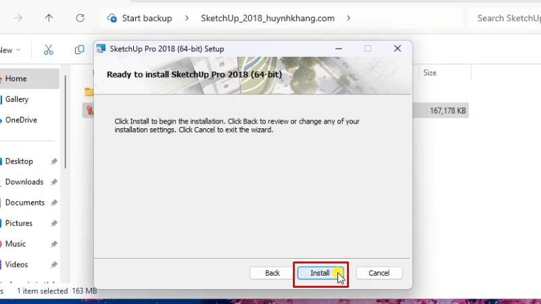Click the Copy icon in Explorer toolbar
Screen dimensions: 541x304
coord(79,49)
